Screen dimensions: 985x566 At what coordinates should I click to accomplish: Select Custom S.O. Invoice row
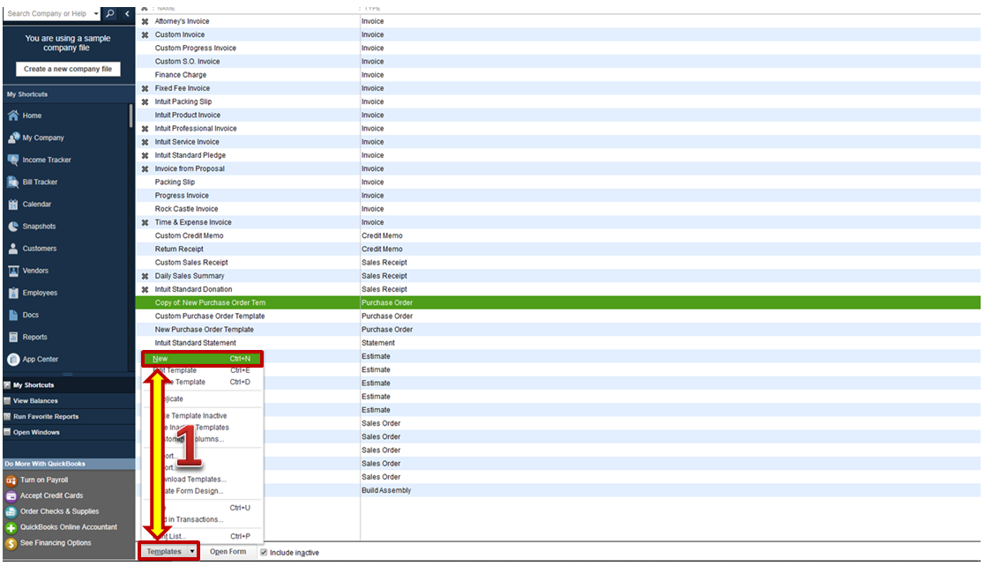(x=558, y=62)
